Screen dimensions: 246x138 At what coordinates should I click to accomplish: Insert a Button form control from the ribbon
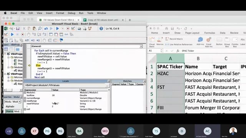[219, 41]
